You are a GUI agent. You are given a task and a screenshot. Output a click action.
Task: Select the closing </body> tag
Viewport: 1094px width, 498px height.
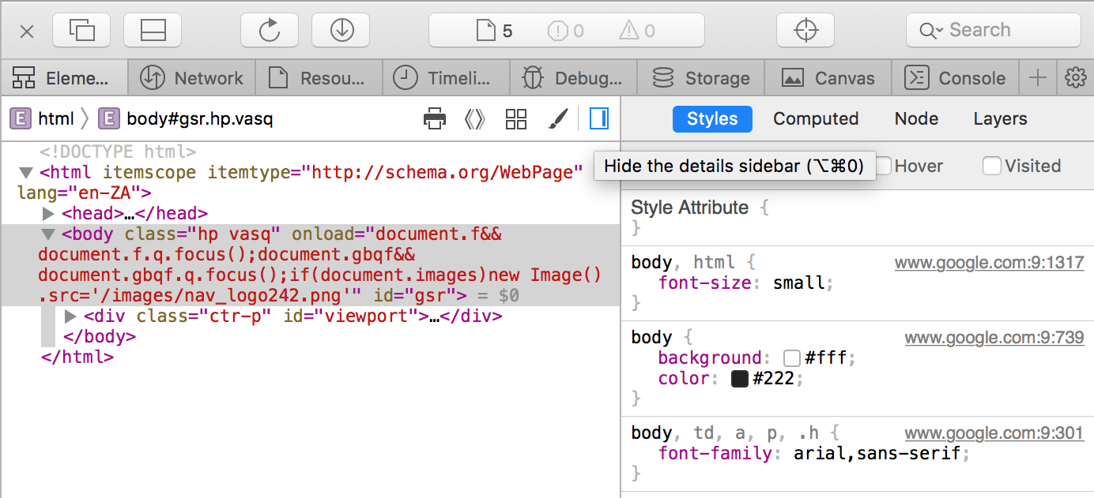pyautogui.click(x=99, y=337)
